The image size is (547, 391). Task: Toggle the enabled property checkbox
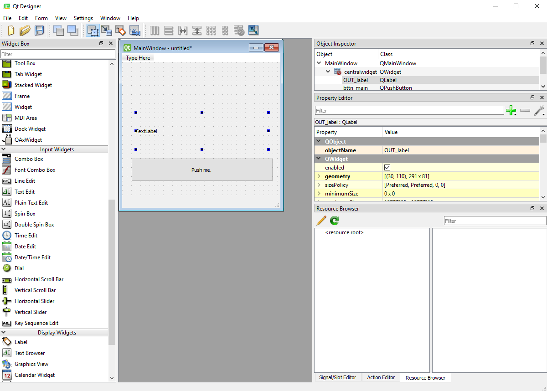click(387, 168)
